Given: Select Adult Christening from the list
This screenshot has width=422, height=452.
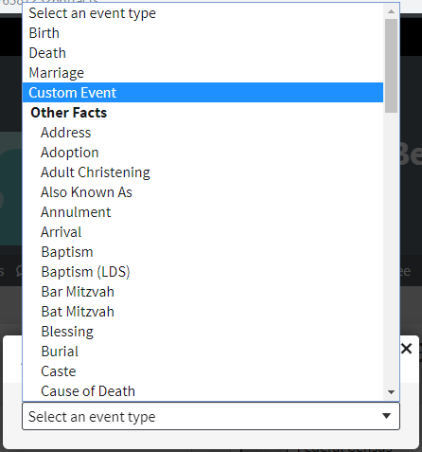Looking at the screenshot, I should [x=202, y=172].
